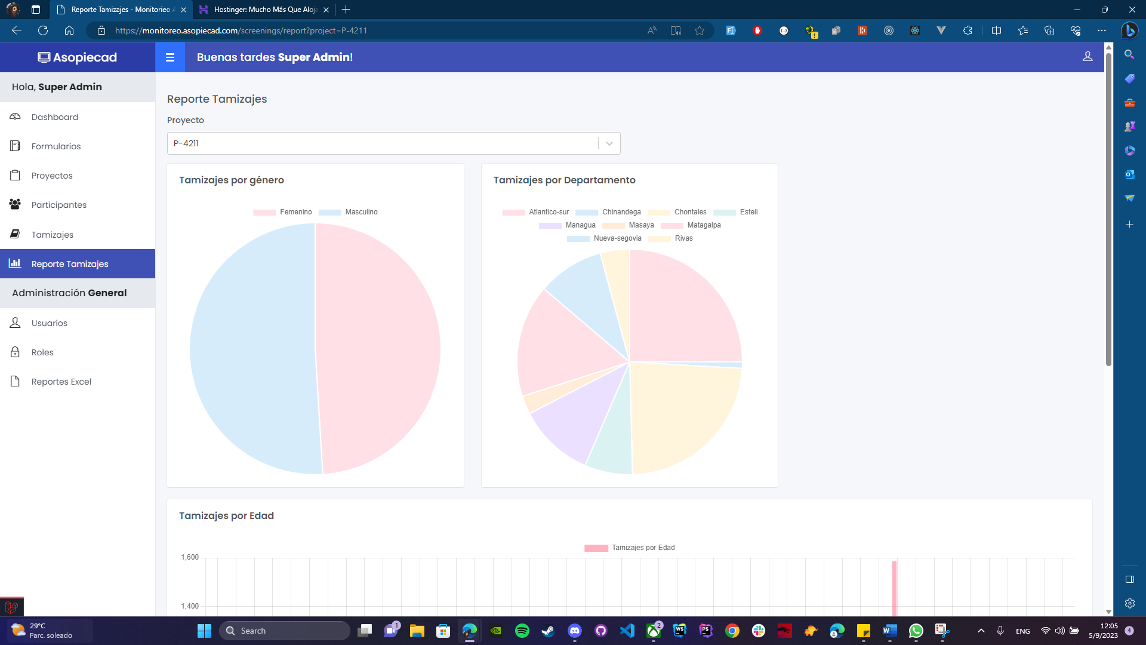This screenshot has height=645, width=1146.
Task: Open Spotify from the taskbar
Action: 522,631
